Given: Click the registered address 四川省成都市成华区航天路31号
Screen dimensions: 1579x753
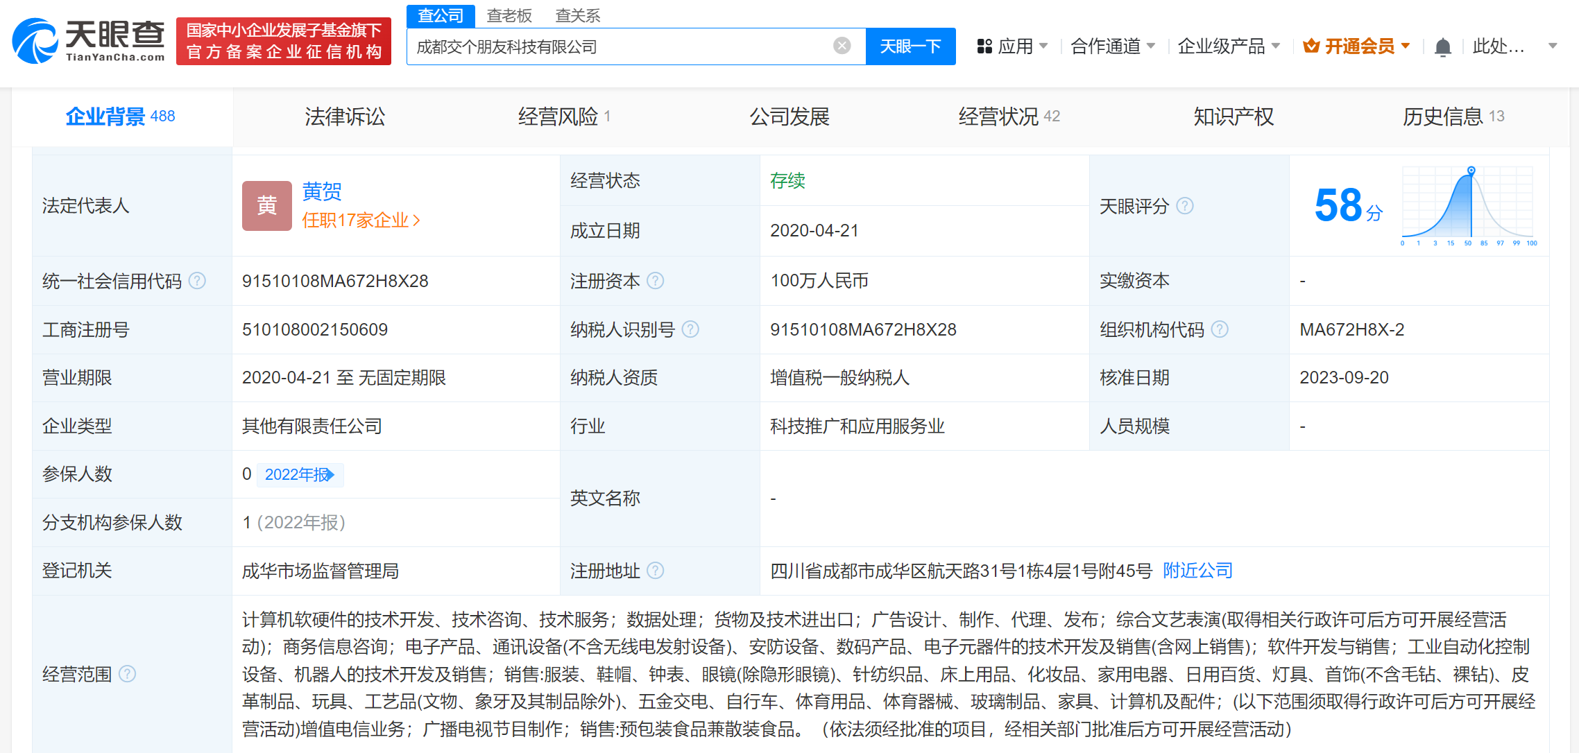Looking at the screenshot, I should click(961, 571).
